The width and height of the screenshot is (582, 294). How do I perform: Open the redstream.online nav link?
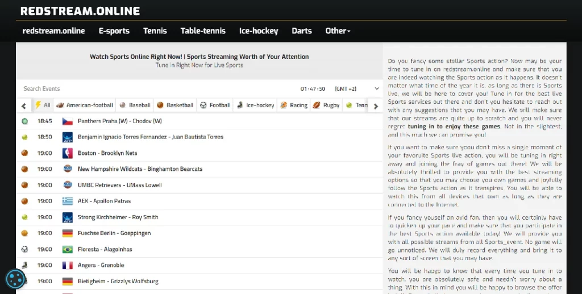(x=53, y=31)
